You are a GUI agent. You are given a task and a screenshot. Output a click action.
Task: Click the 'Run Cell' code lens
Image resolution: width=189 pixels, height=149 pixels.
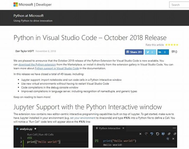(32, 134)
